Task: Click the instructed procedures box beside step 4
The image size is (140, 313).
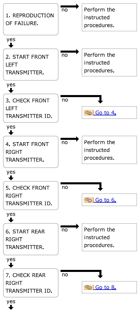Action: pyautogui.click(x=109, y=150)
